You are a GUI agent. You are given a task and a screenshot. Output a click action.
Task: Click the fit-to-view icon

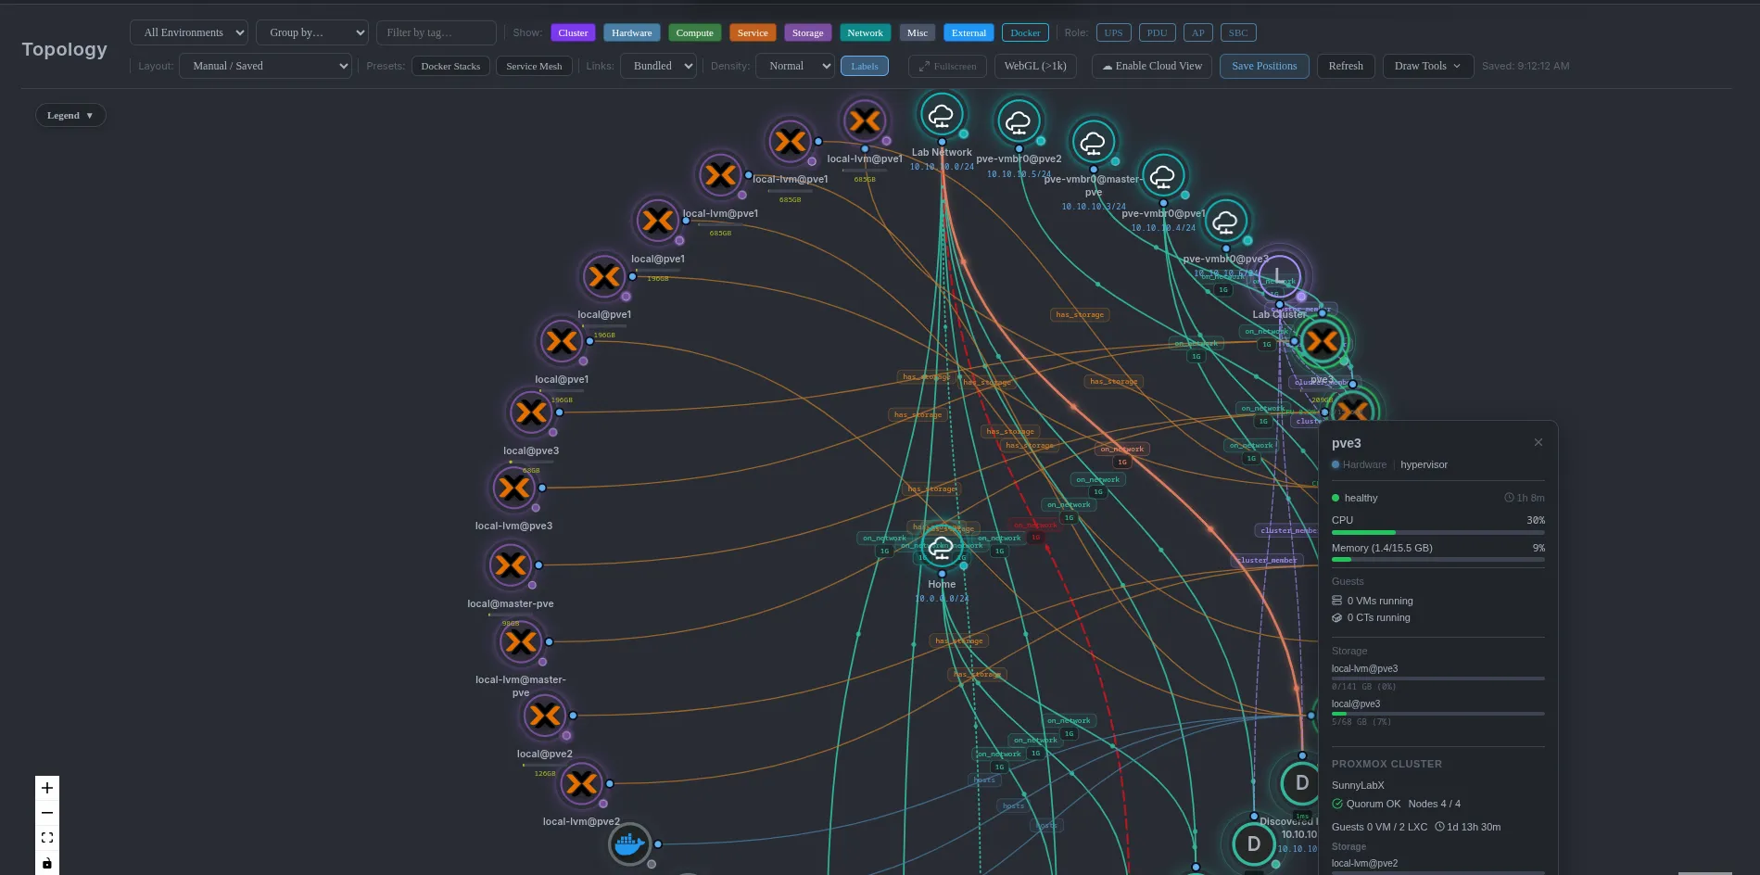click(x=47, y=838)
